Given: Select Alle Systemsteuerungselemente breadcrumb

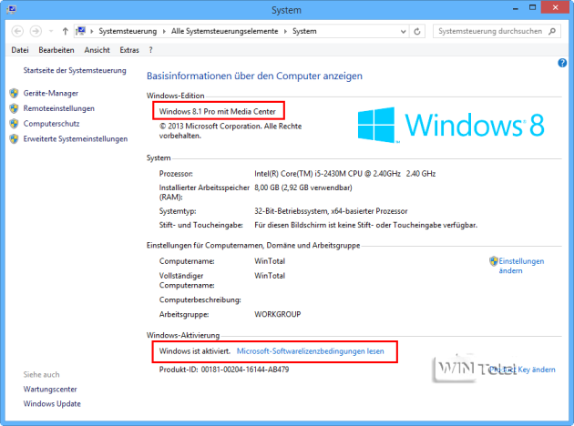Looking at the screenshot, I should [225, 32].
